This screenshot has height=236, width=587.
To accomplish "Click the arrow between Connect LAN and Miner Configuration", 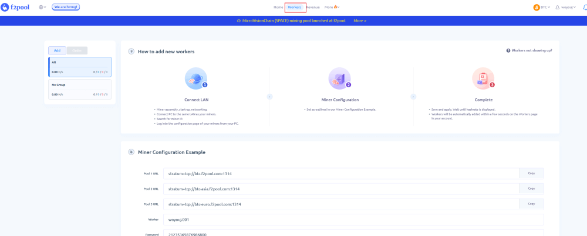I will (269, 97).
